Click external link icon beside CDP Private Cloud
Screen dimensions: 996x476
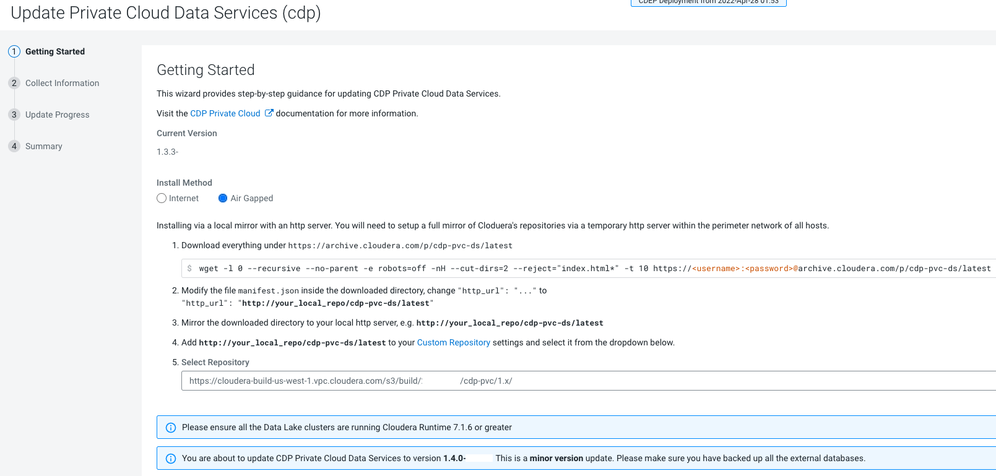pos(269,113)
